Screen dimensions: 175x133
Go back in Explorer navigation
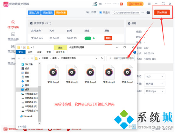(x=19, y=58)
